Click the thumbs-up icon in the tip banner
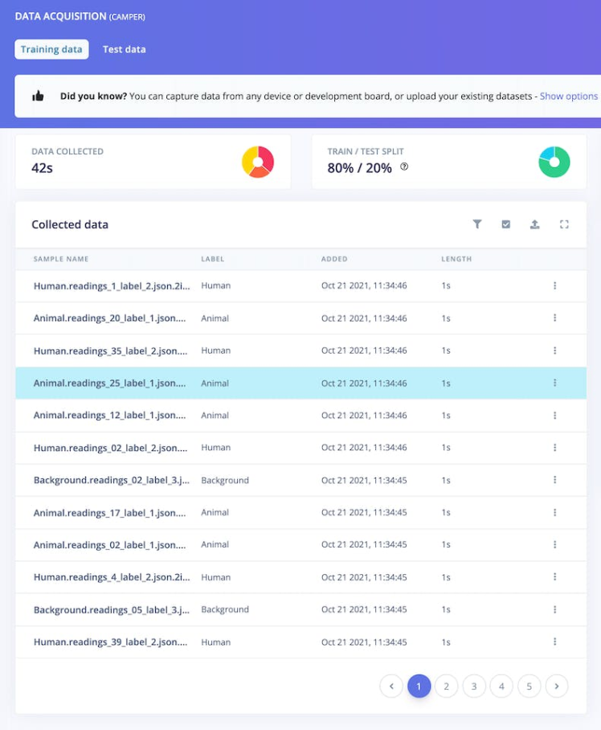Screen dimensions: 601x730 click(38, 96)
